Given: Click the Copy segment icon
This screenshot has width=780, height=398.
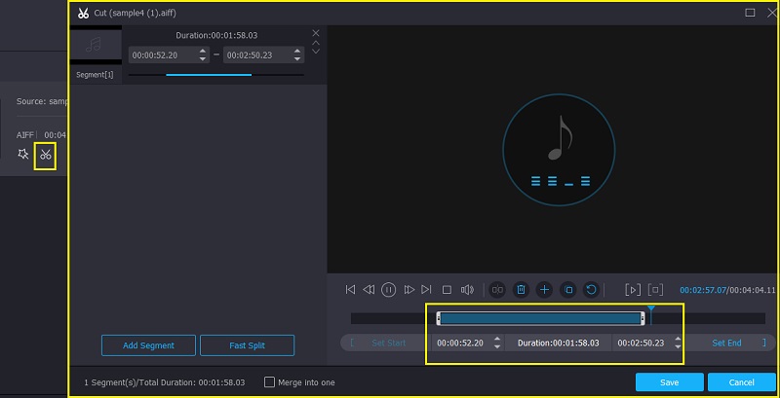Looking at the screenshot, I should click(x=567, y=289).
